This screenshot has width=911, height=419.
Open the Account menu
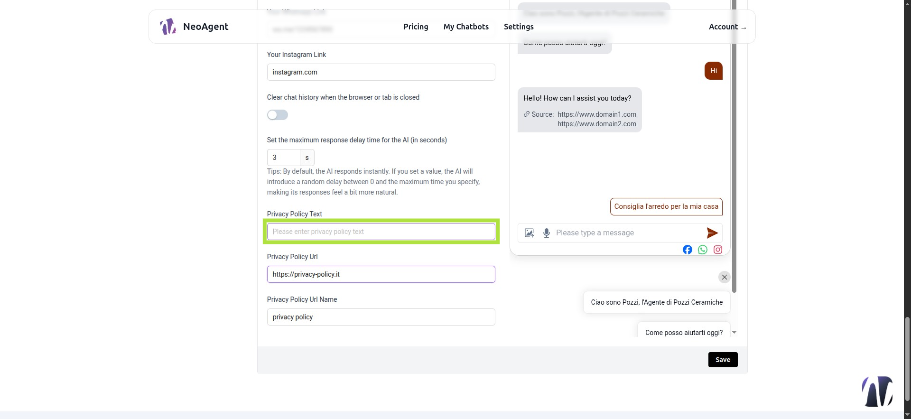tap(727, 27)
